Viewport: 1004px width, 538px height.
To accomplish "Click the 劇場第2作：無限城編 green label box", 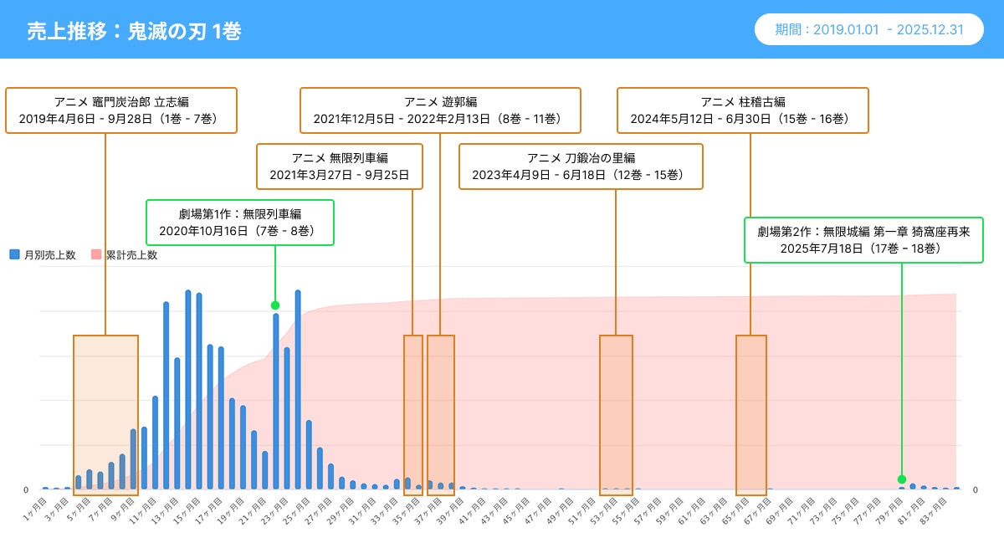I will pos(863,240).
